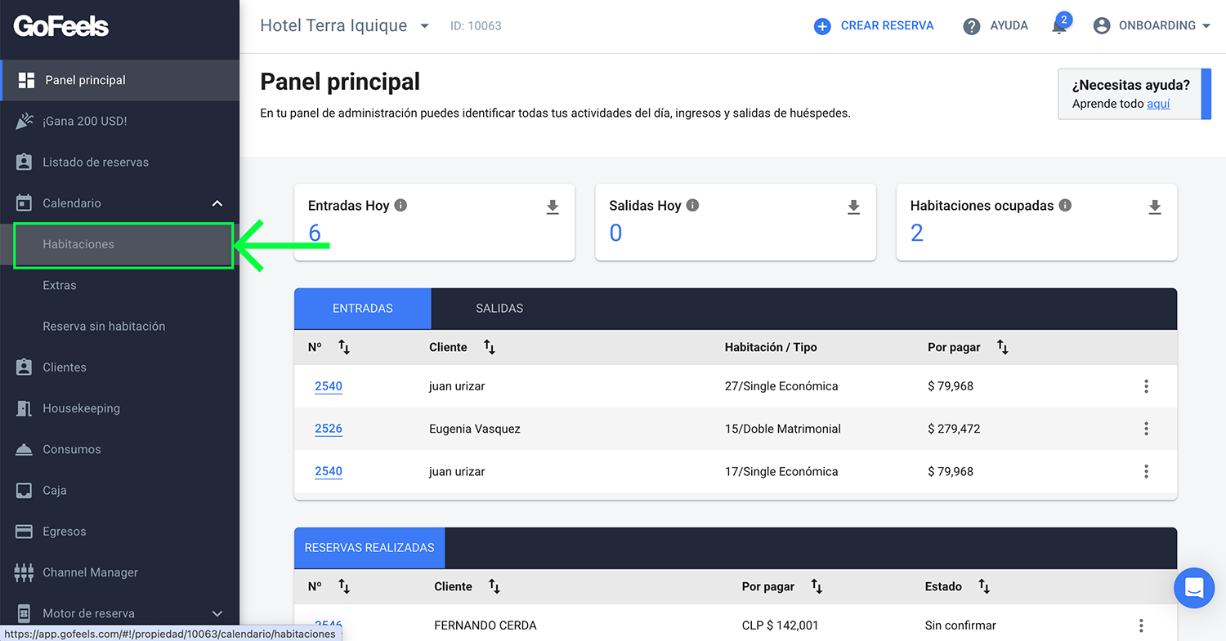Screen dimensions: 1226x641
Task: Click CREAR RESERVA button
Action: tap(874, 26)
